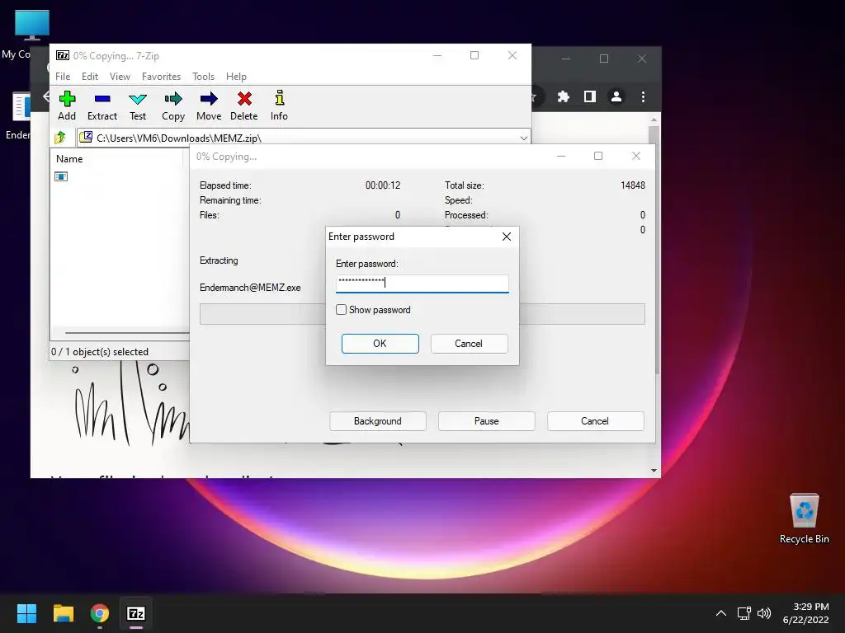
Task: Open Chrome three-dot menu
Action: pos(643,96)
